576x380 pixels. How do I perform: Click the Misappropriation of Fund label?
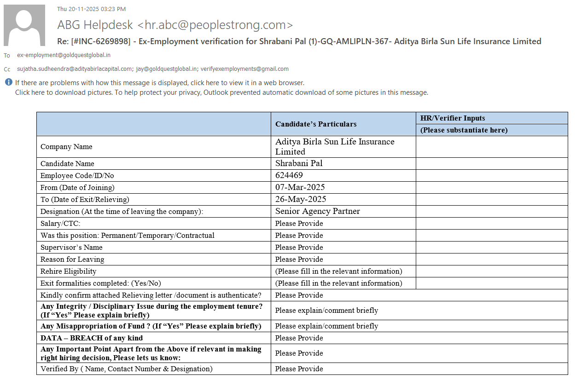pos(151,326)
